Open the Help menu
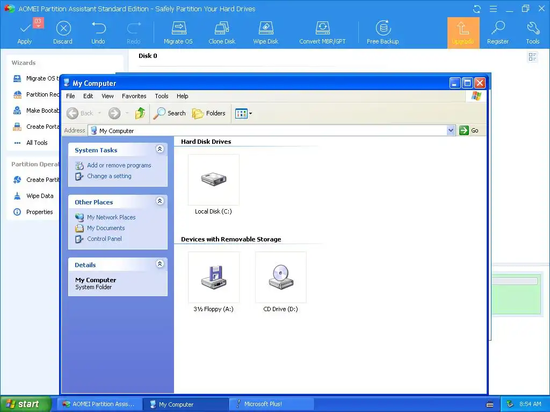Image resolution: width=550 pixels, height=412 pixels. (183, 96)
